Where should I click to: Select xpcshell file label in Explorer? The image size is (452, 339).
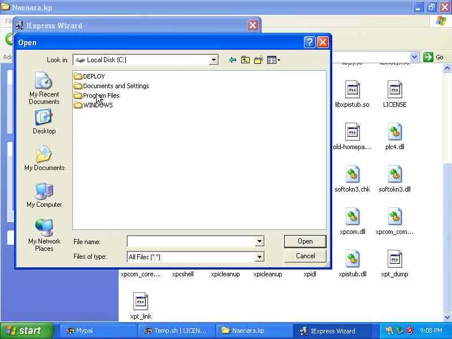click(x=182, y=274)
